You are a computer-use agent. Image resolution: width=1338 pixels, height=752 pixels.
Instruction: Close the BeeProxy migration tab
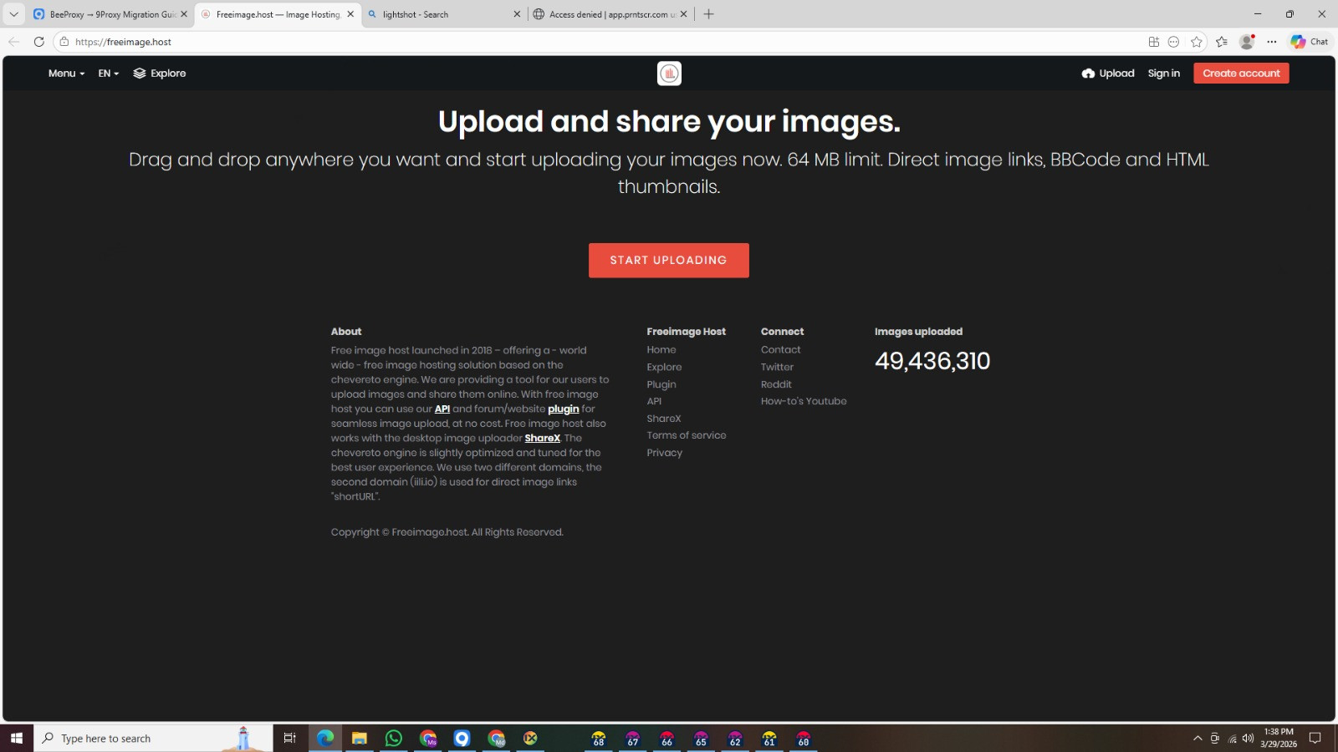point(184,14)
